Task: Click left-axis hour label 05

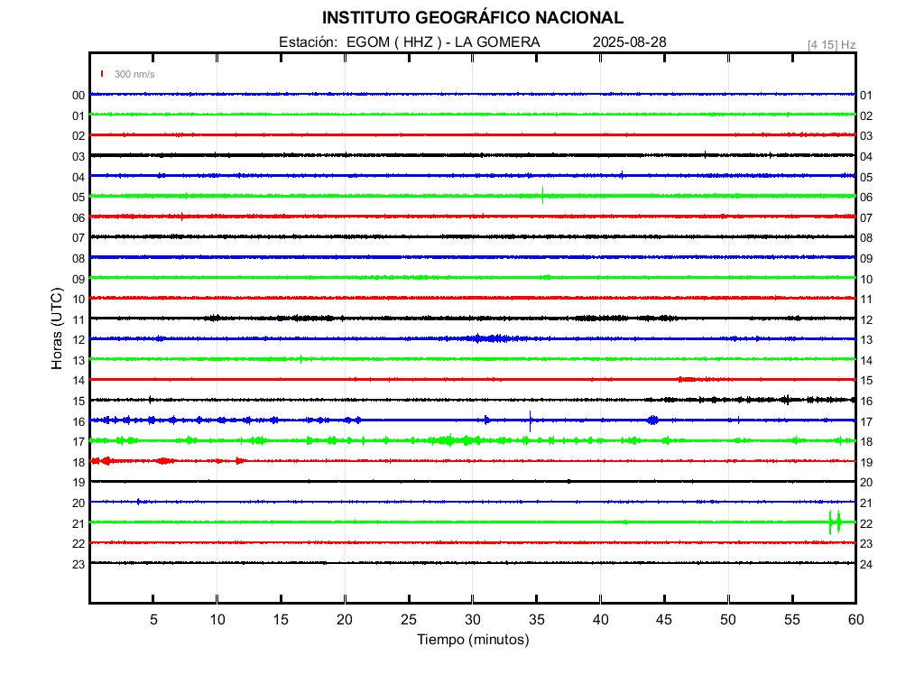Action: (79, 198)
